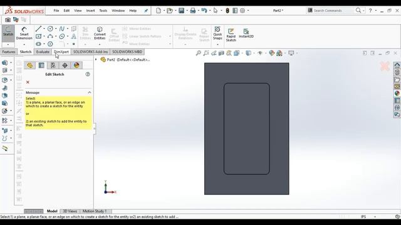
Task: Open the PropertyManager tab
Action: (41, 65)
